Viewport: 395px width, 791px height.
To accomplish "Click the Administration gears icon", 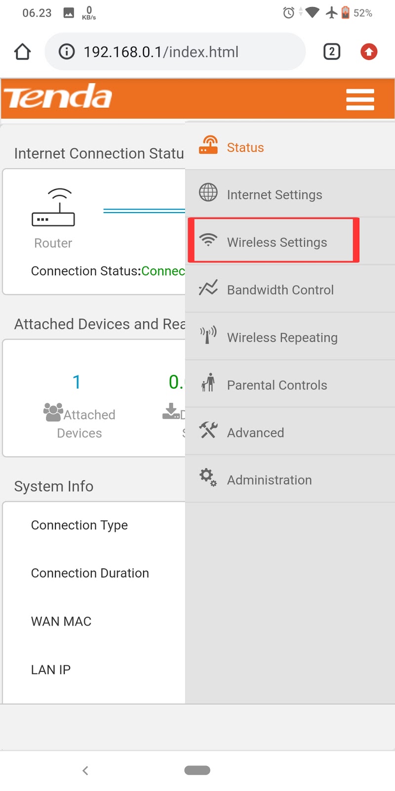I will (208, 478).
